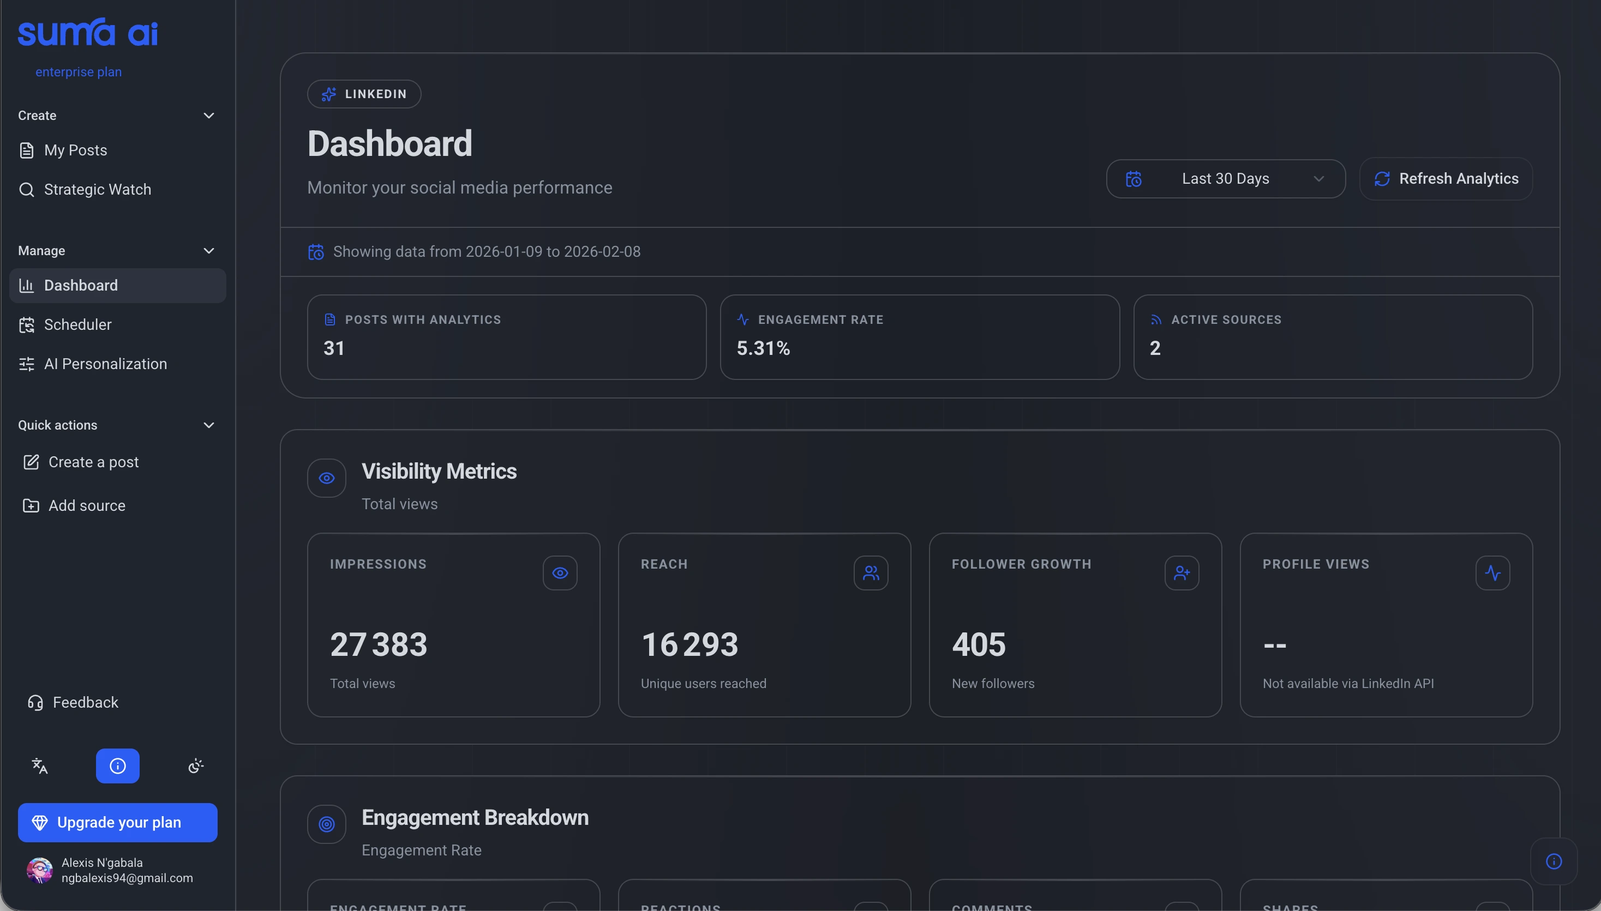The height and width of the screenshot is (911, 1601).
Task: Click Upgrade your plan button
Action: click(118, 823)
